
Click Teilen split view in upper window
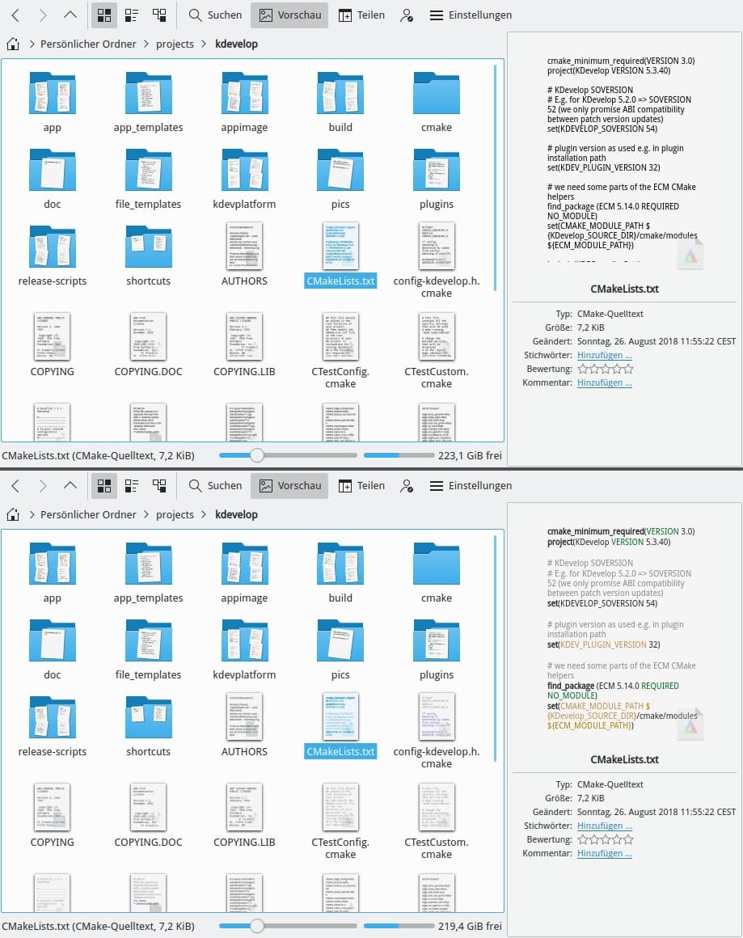(361, 15)
